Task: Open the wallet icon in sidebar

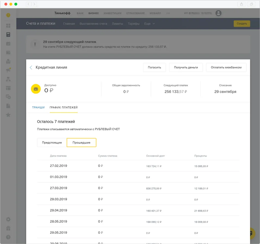Action: tap(8, 52)
